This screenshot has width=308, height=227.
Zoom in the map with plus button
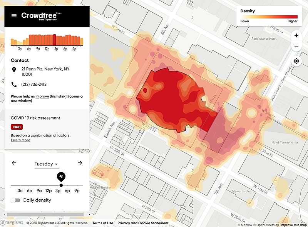[x=296, y=35]
